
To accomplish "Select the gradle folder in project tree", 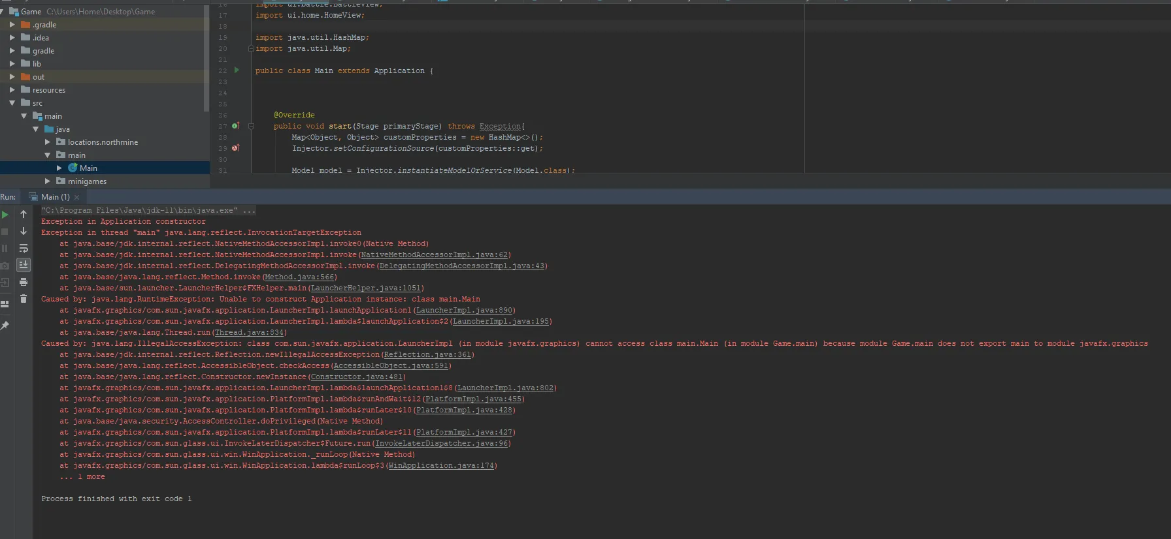I will (x=43, y=50).
